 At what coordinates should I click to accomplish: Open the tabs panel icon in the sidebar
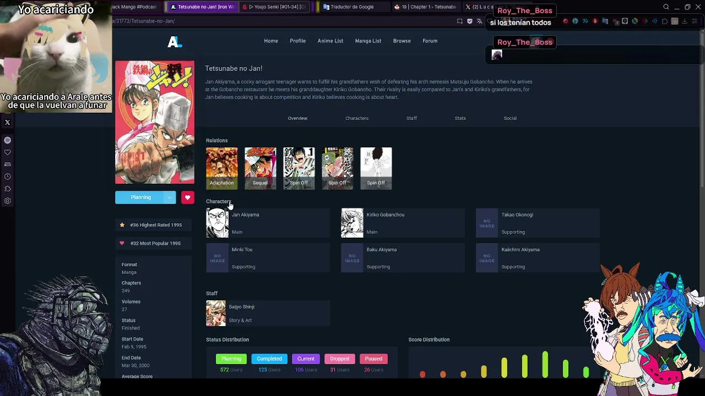[8, 164]
